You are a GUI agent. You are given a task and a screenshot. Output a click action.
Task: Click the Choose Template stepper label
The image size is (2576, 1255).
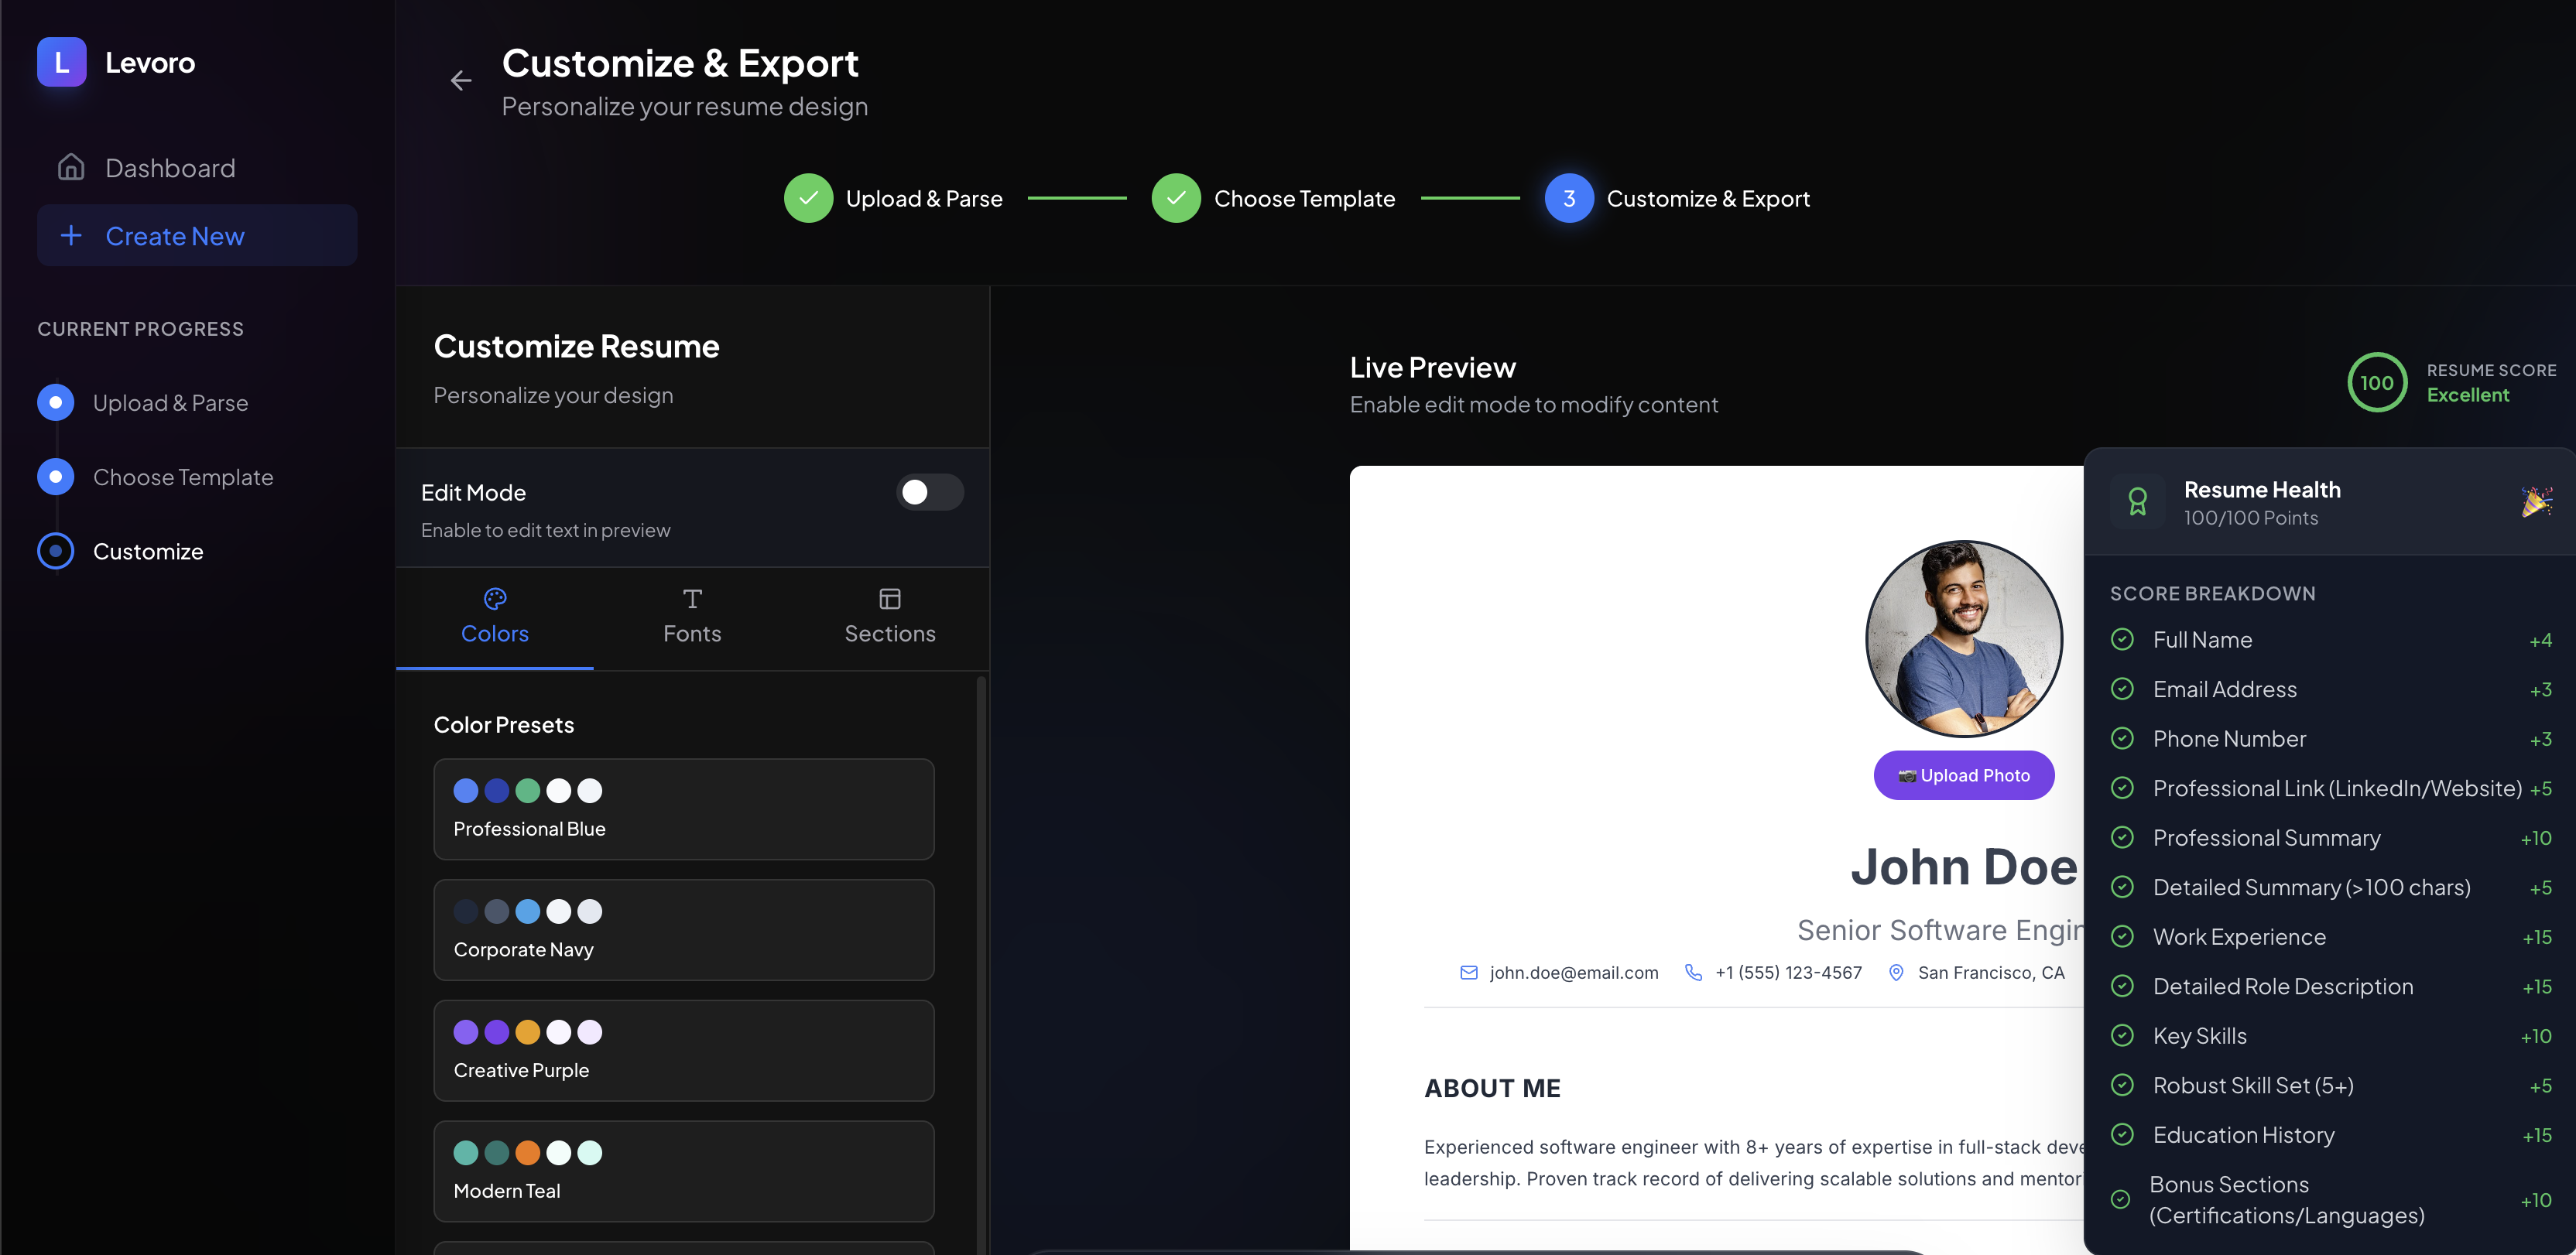click(x=1304, y=199)
